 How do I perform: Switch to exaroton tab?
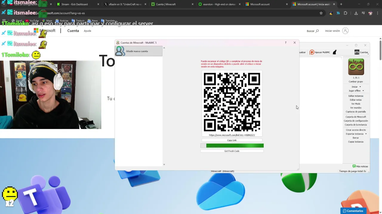[x=219, y=4]
